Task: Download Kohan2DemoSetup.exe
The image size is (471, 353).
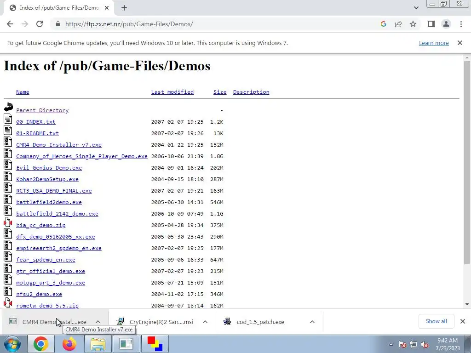Action: [47, 179]
